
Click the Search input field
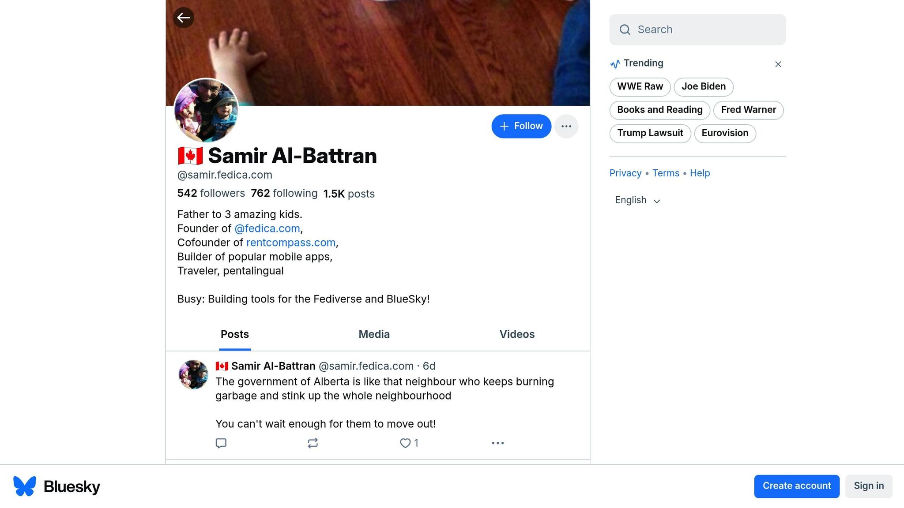(x=697, y=30)
